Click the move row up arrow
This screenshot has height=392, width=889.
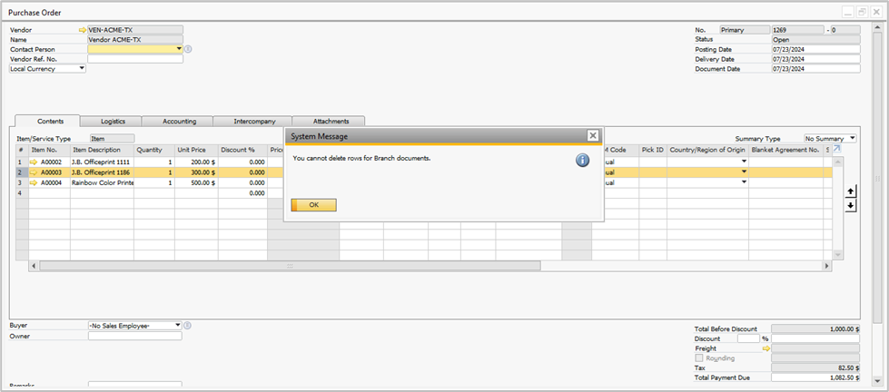point(850,191)
